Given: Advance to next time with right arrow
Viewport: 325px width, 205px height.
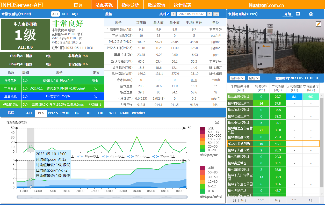Looking at the screenshot, I should (210, 14).
